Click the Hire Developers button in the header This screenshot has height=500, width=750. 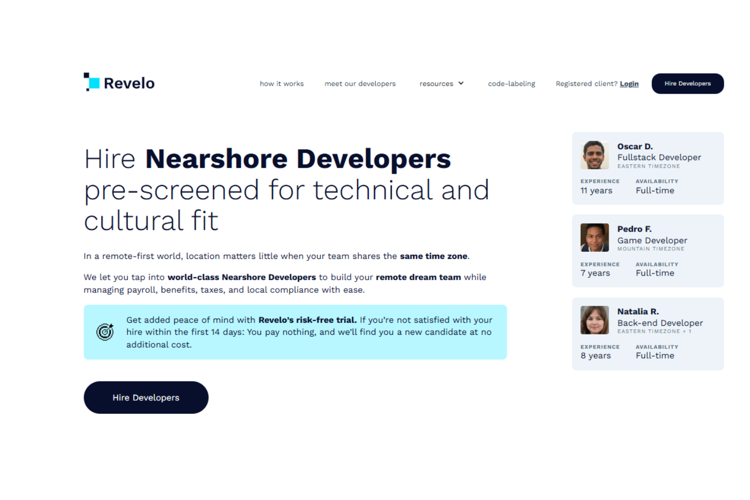688,84
